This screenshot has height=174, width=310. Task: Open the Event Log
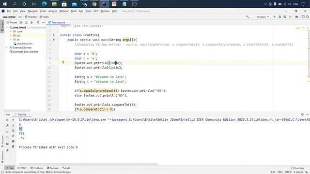tap(297, 168)
